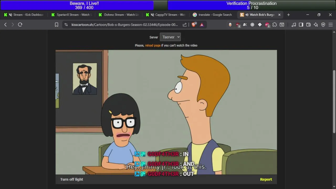Click the chat message 'IN'
The width and height of the screenshot is (336, 189).
coord(186,154)
